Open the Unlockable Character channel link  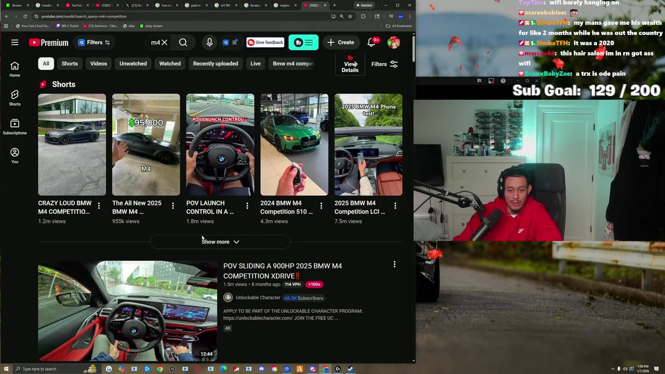pos(258,298)
